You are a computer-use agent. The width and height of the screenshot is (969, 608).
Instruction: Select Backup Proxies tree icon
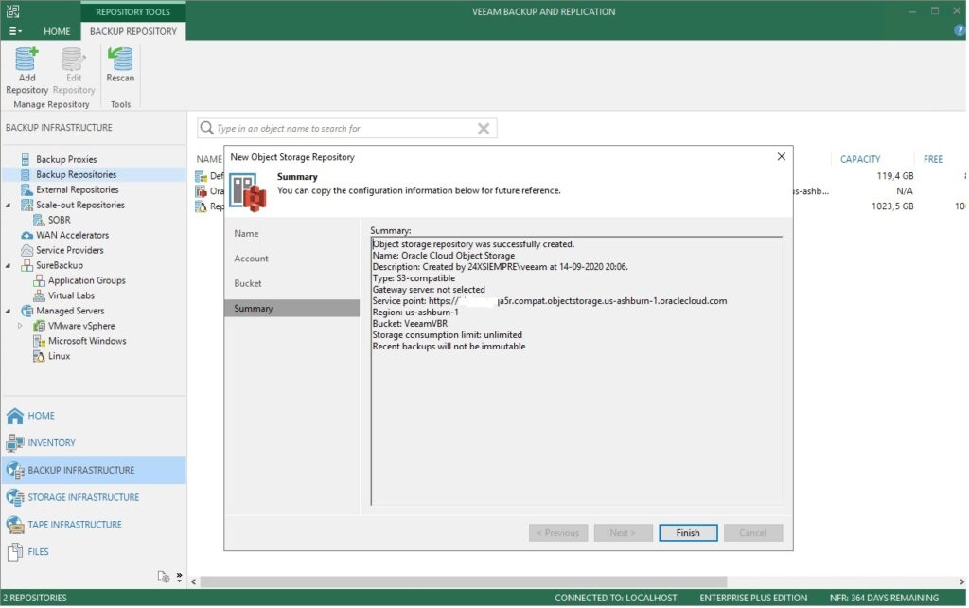tap(26, 160)
